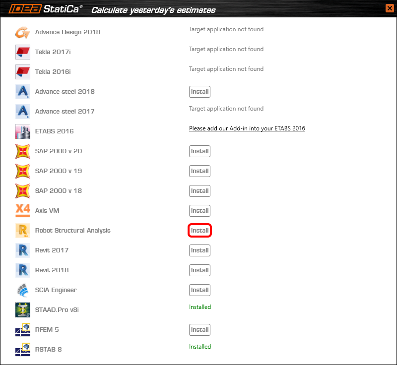
Task: Click the ETABS 2016 building icon
Action: (22, 131)
